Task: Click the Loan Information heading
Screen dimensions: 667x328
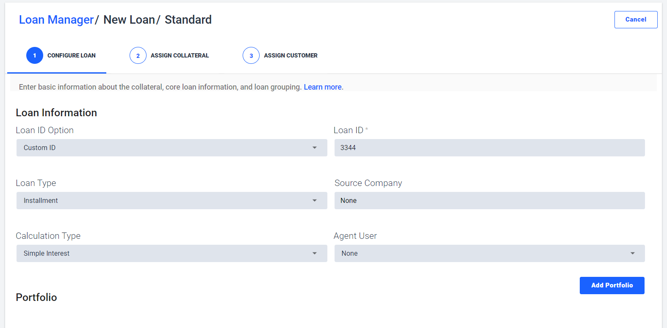Action: tap(56, 113)
